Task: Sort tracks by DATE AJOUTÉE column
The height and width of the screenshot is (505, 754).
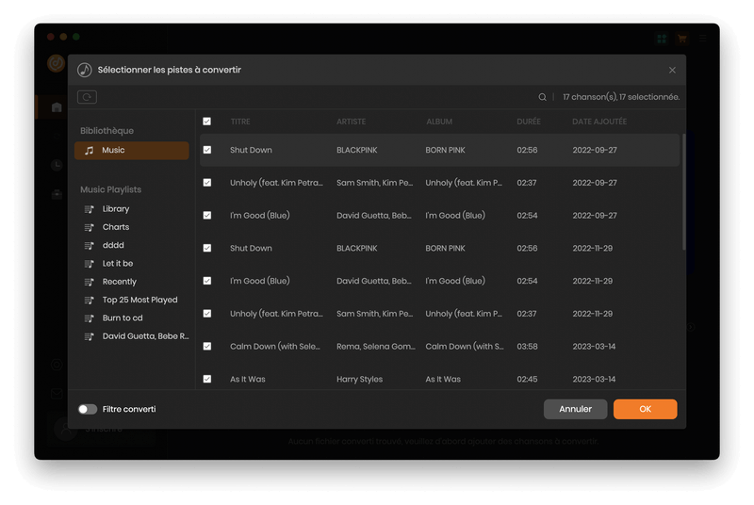Action: (599, 122)
